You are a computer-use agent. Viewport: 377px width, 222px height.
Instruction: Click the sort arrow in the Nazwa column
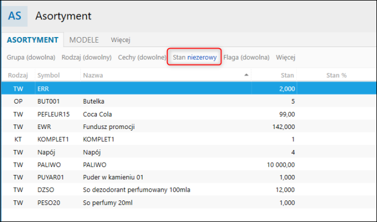click(246, 75)
